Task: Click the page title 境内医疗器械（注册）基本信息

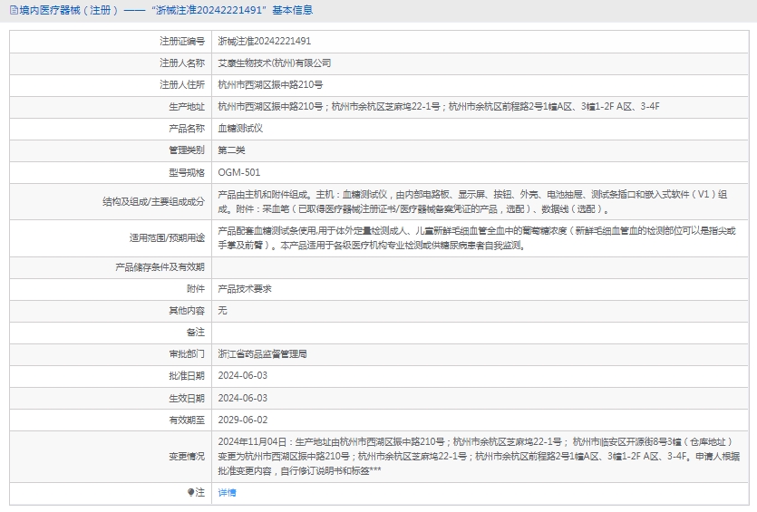Action: pos(166,10)
